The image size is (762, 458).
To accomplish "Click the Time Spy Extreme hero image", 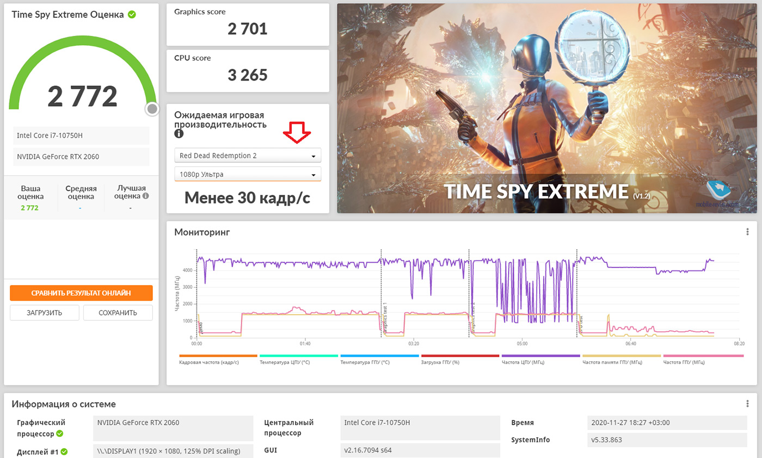I will 546,108.
